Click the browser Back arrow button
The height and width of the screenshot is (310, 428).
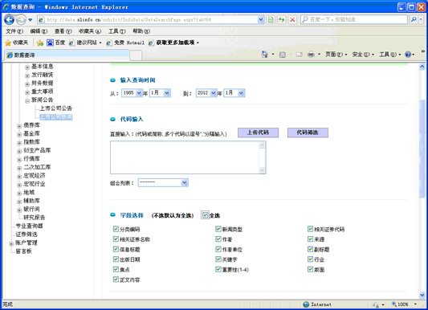pyautogui.click(x=10, y=19)
